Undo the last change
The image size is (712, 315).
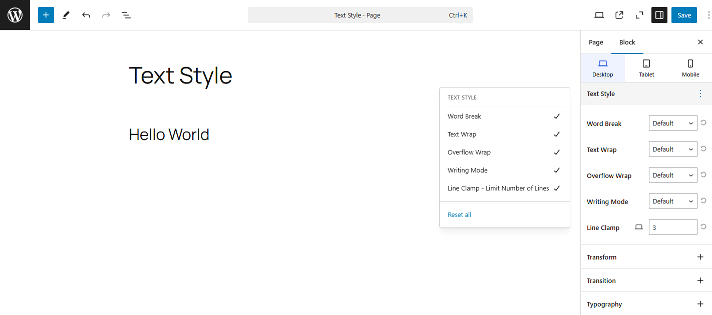click(86, 15)
